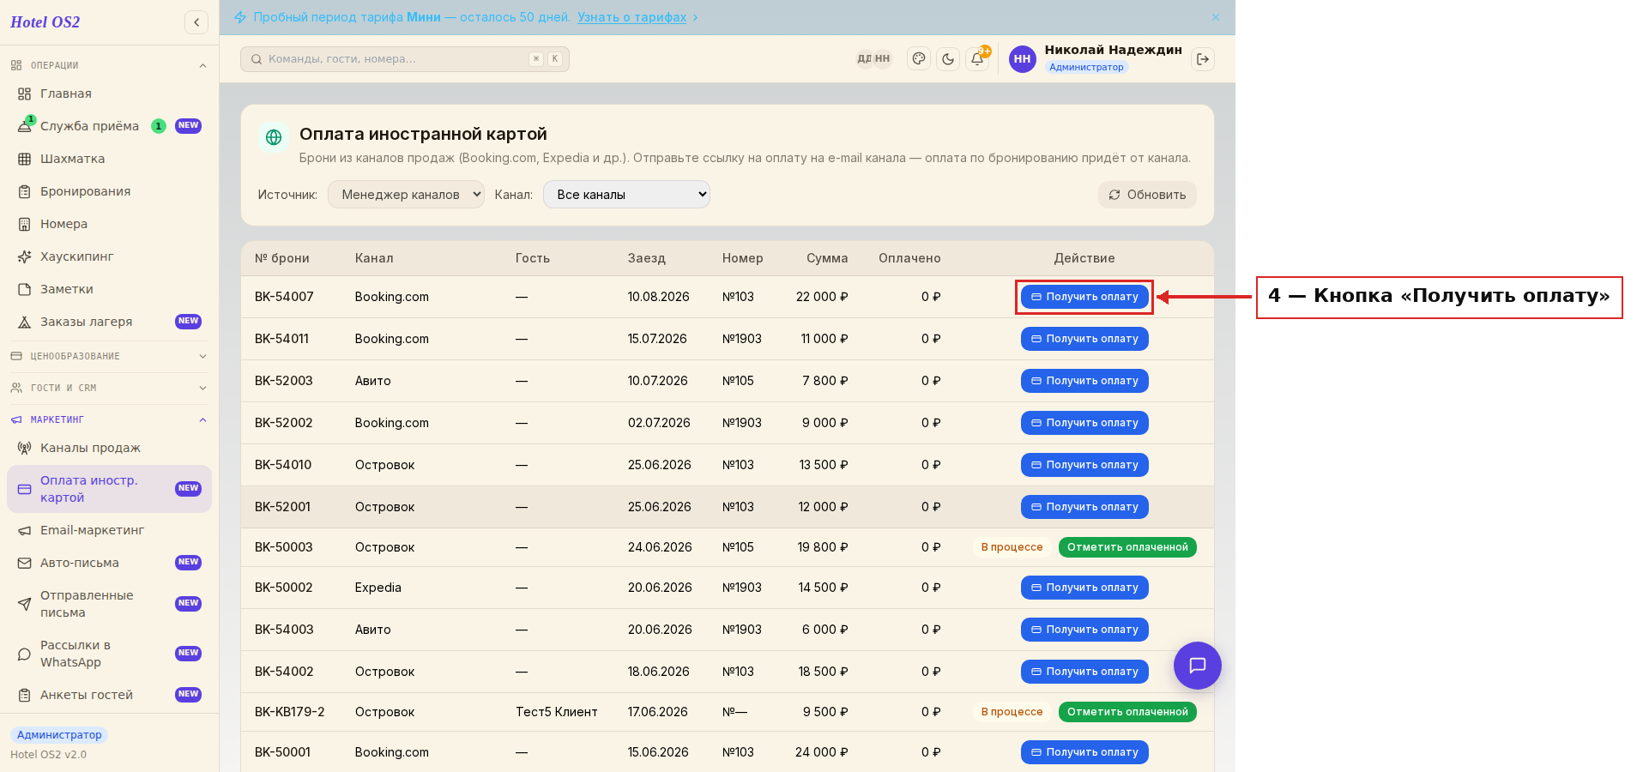Click the № брони column header
This screenshot has height=772, width=1643.
pyautogui.click(x=282, y=258)
